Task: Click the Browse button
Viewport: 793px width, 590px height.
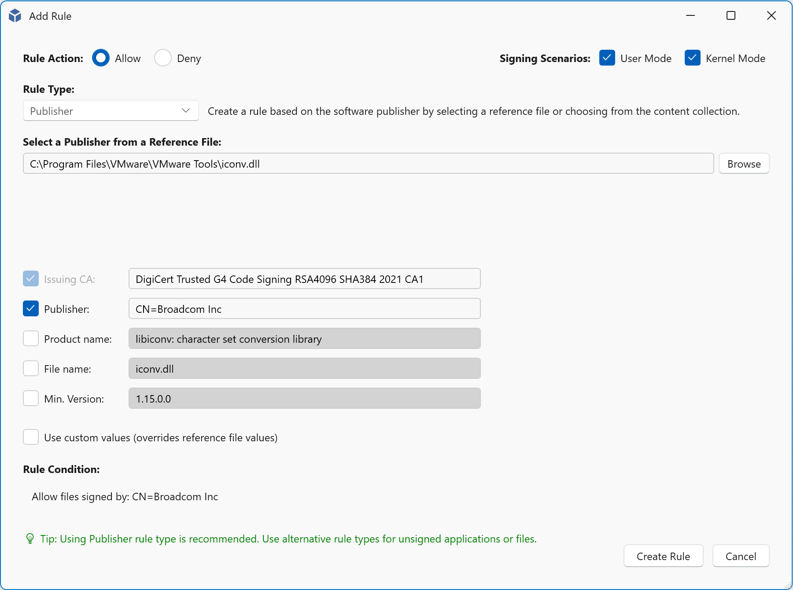Action: point(744,164)
